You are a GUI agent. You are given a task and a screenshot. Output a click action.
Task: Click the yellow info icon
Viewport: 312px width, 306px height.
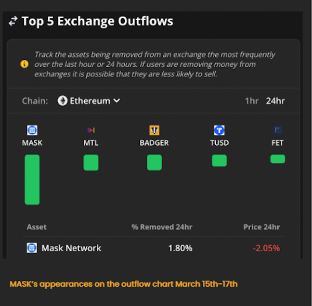(x=24, y=65)
